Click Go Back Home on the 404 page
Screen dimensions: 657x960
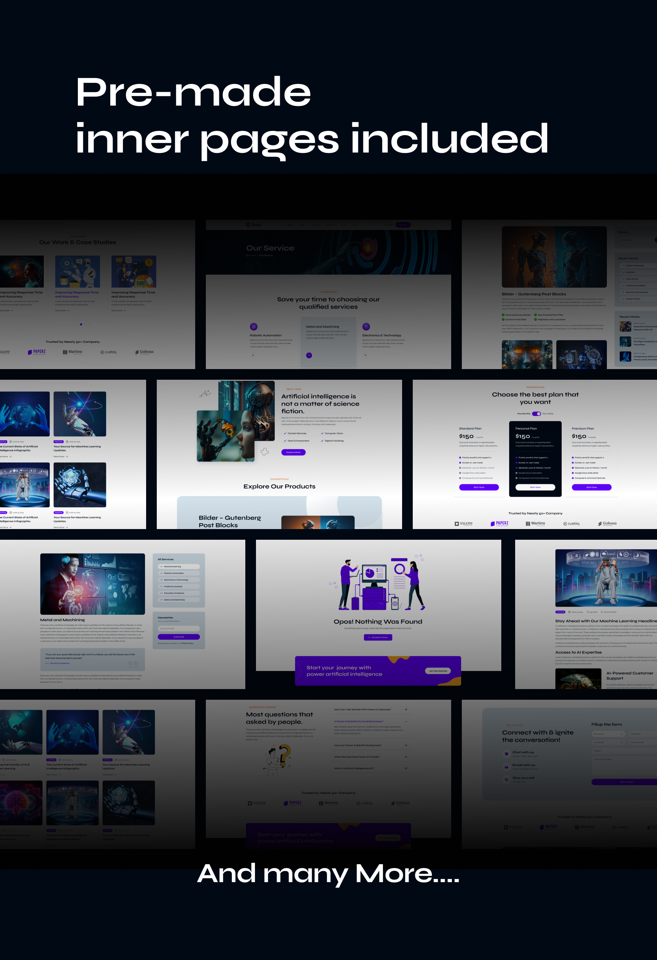378,638
